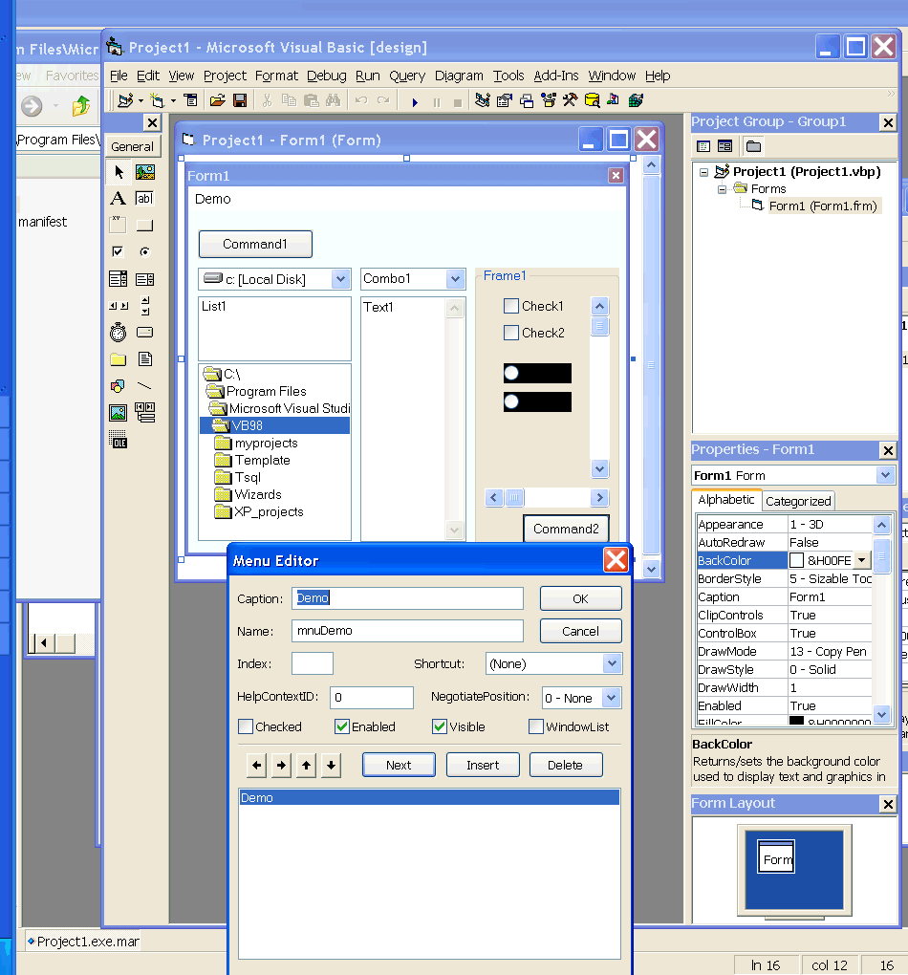This screenshot has height=975, width=908.
Task: Select the Label tool in the toolbox
Action: (119, 199)
